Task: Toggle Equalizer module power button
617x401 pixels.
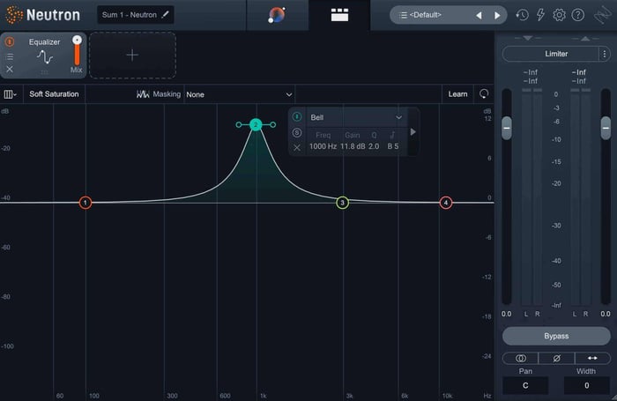Action: [x=10, y=41]
